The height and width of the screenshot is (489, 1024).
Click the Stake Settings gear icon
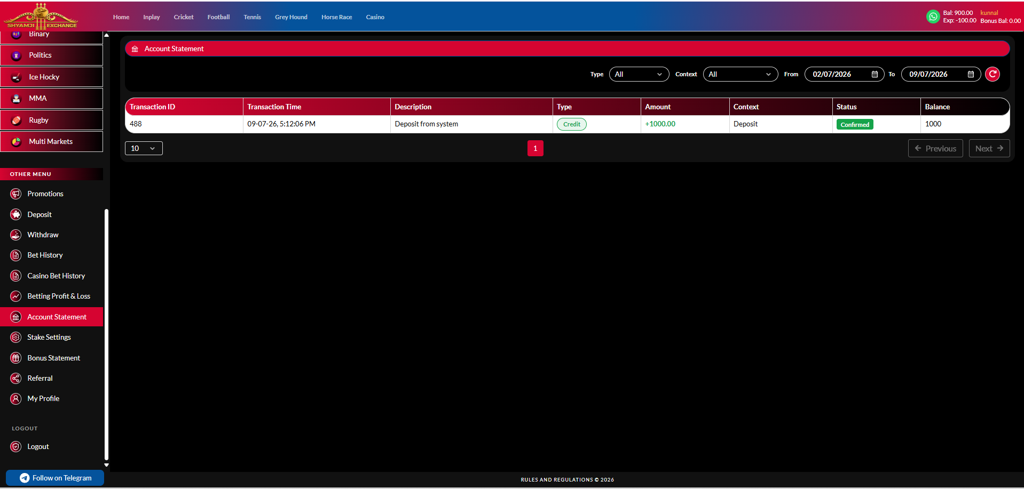(x=16, y=337)
